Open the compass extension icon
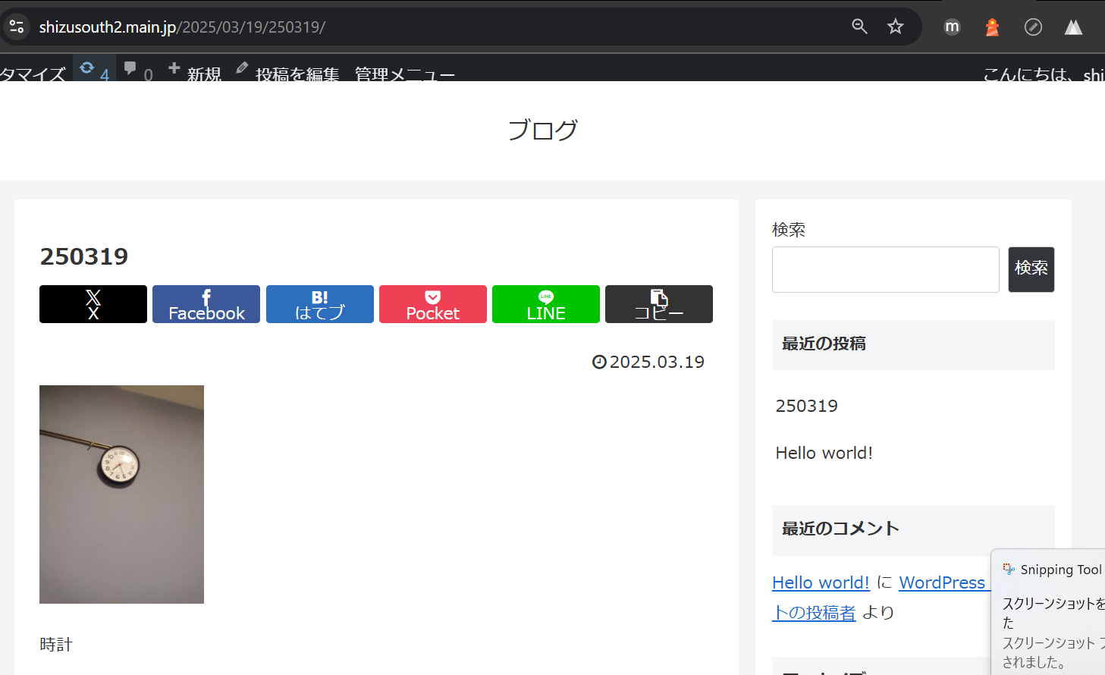1105x675 pixels. 1033,27
